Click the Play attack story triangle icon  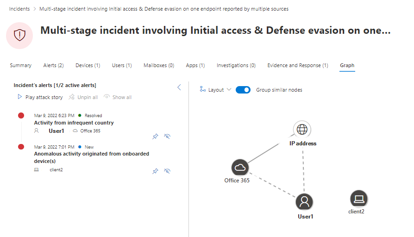pos(20,97)
